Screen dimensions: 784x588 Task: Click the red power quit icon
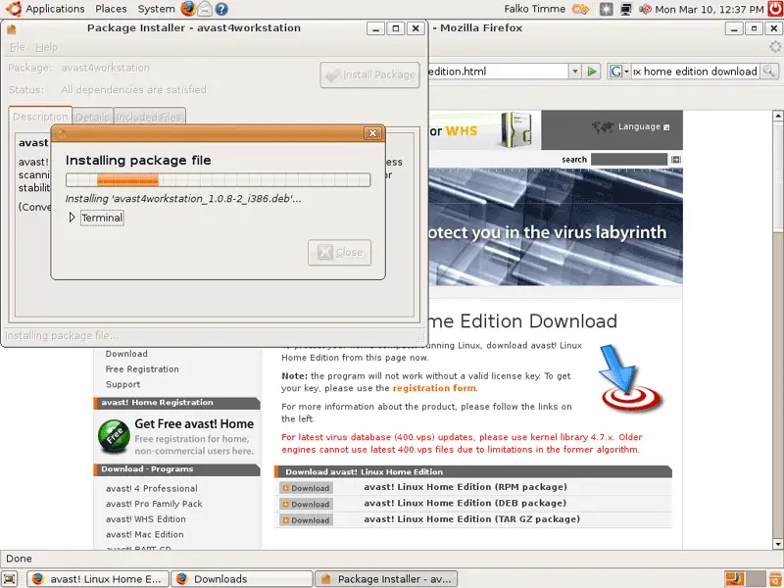(775, 9)
